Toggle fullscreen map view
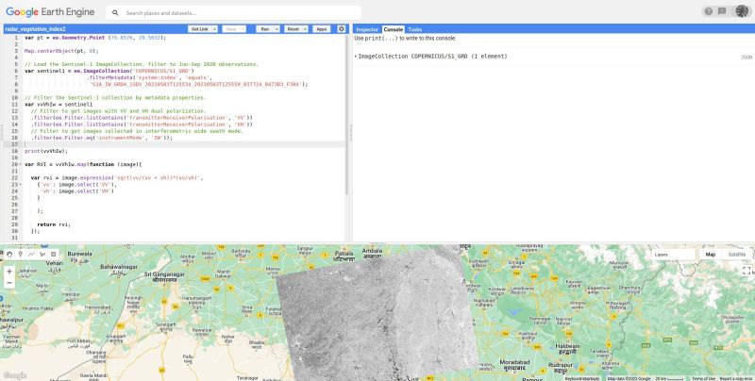Image resolution: width=755 pixels, height=381 pixels. [x=747, y=271]
